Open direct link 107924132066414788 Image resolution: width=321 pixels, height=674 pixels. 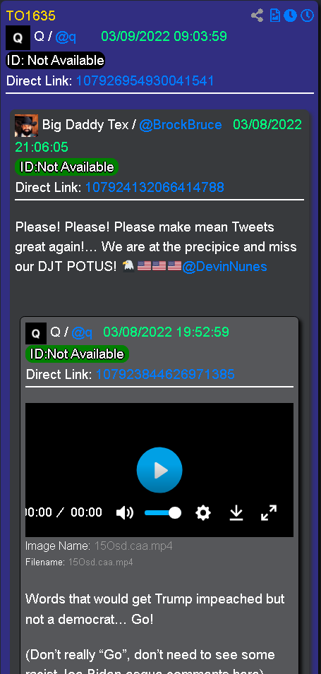[x=155, y=187]
